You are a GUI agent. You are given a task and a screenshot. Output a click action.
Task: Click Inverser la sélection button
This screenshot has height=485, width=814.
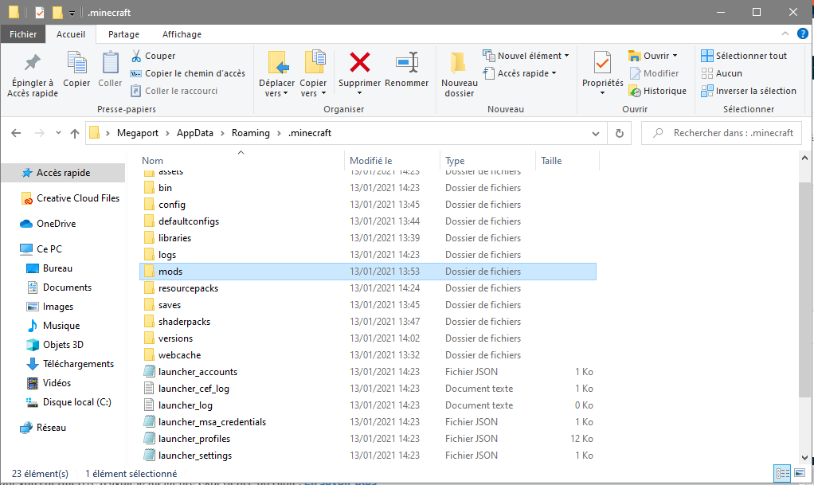coord(748,91)
